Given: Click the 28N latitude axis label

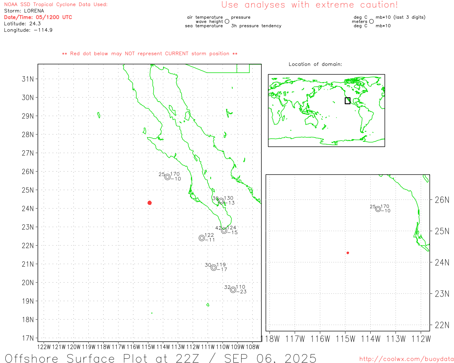Looking at the screenshot, I should point(28,135).
